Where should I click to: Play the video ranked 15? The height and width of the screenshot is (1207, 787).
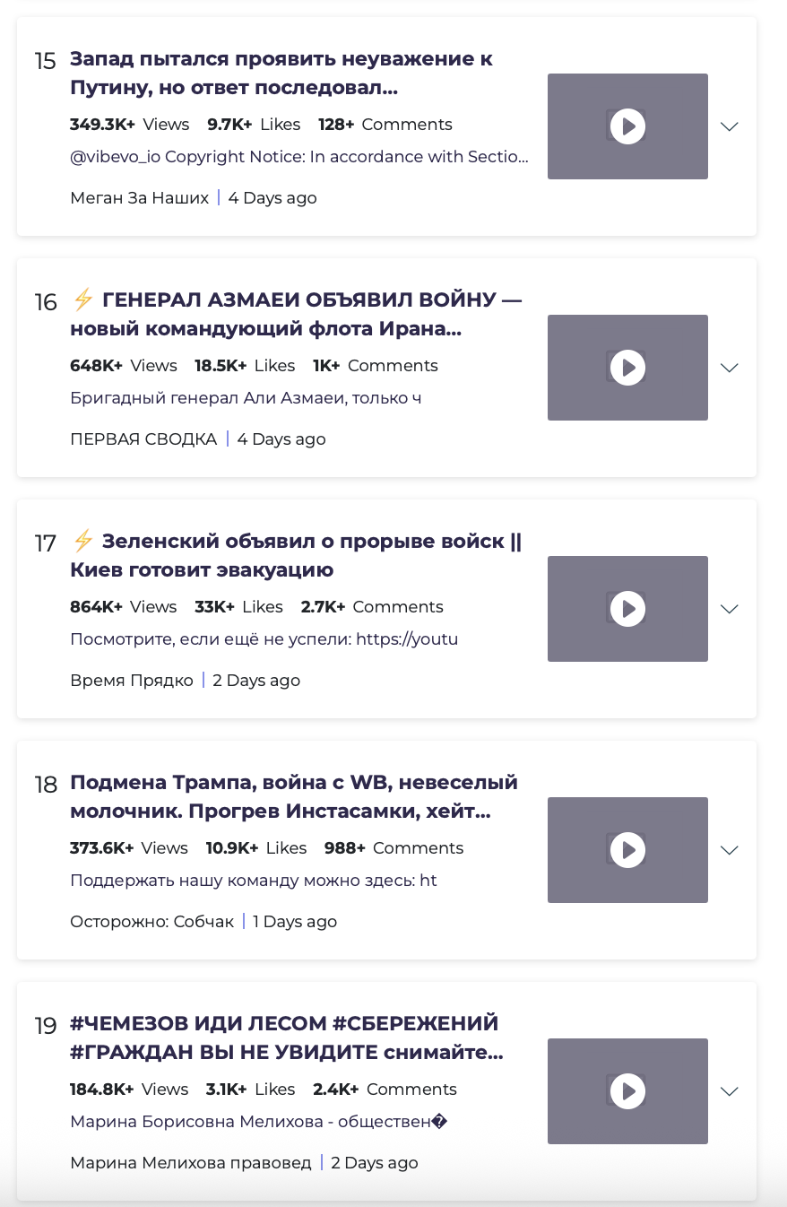pyautogui.click(x=627, y=126)
